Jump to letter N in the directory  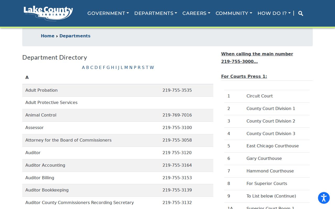coord(131,68)
